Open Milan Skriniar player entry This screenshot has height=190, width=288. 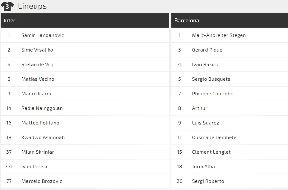pos(38,152)
